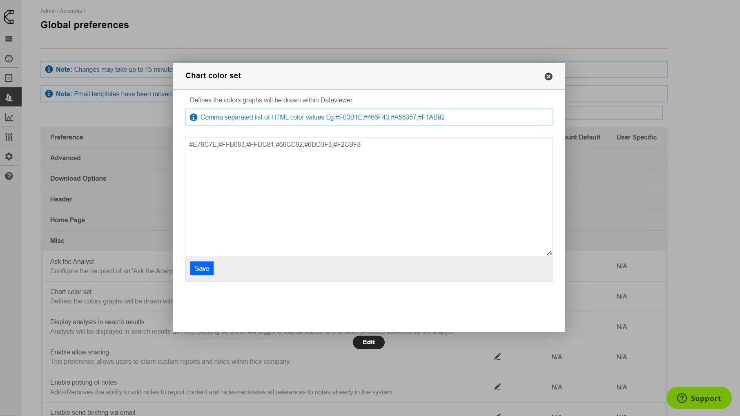
Task: Open the hamburger menu in the sidebar
Action: [x=9, y=39]
